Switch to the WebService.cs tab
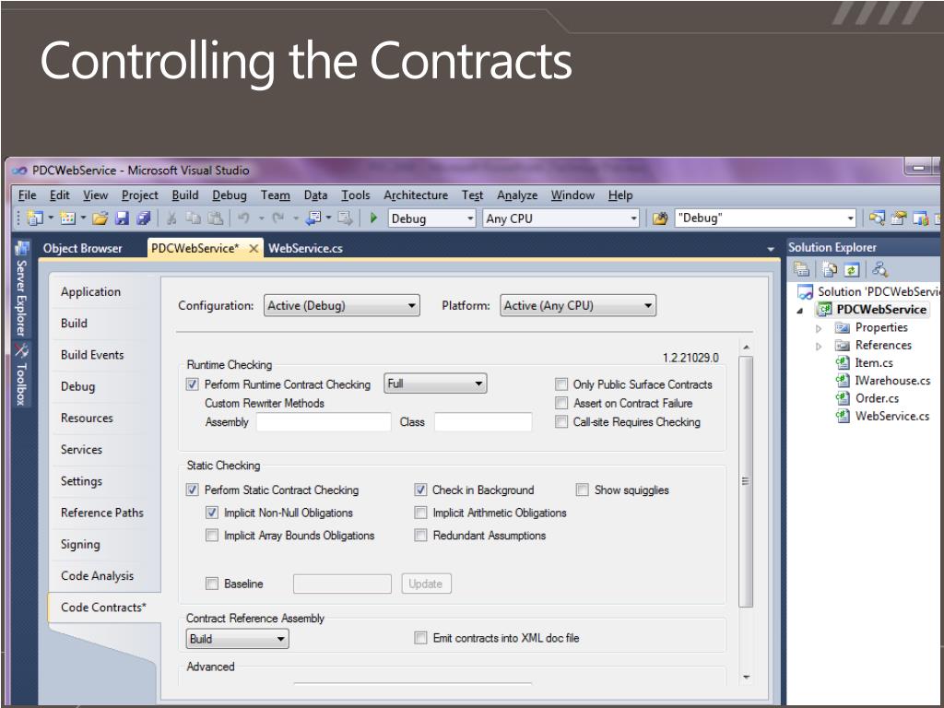The height and width of the screenshot is (708, 944). coord(305,248)
